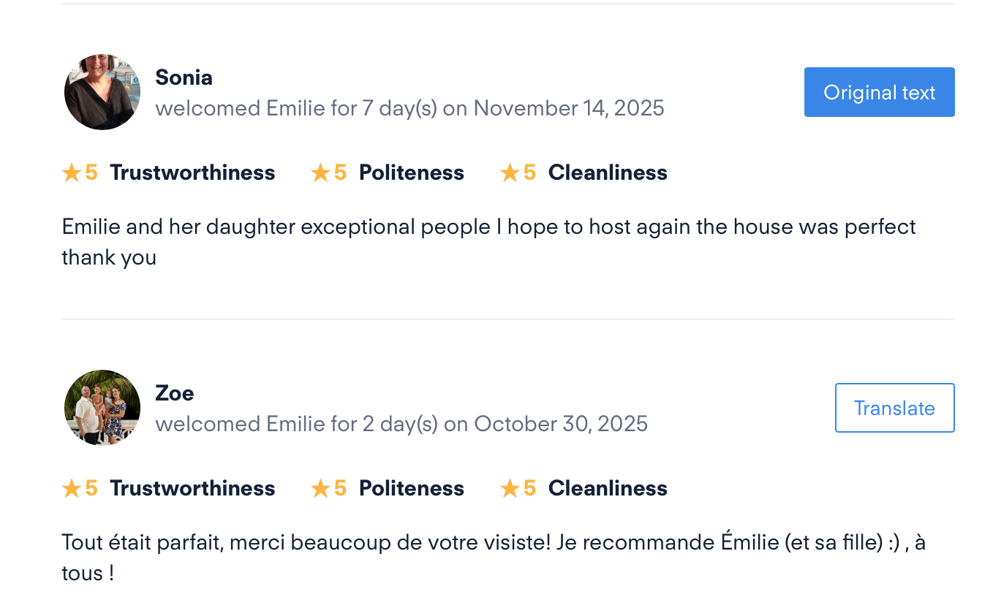Click Sonia's profile photo
The image size is (993, 600).
102,92
